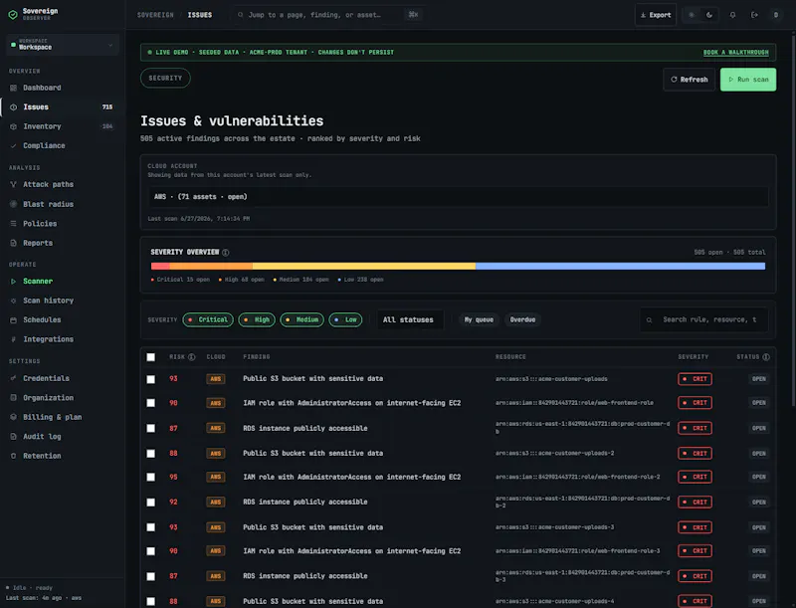
Task: Switch to dark theme moon icon
Action: point(709,15)
